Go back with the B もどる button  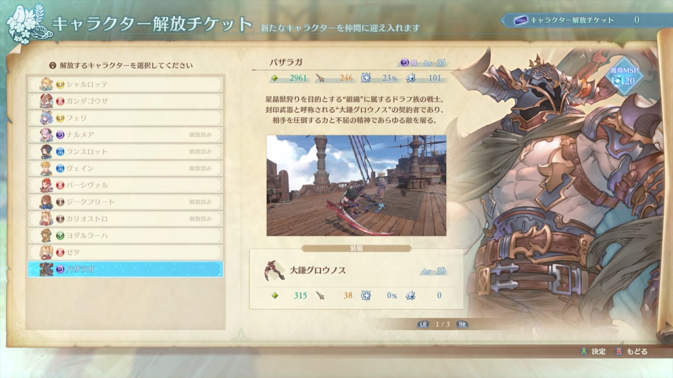(631, 352)
